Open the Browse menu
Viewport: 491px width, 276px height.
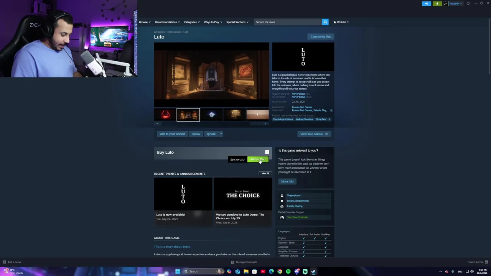point(145,22)
